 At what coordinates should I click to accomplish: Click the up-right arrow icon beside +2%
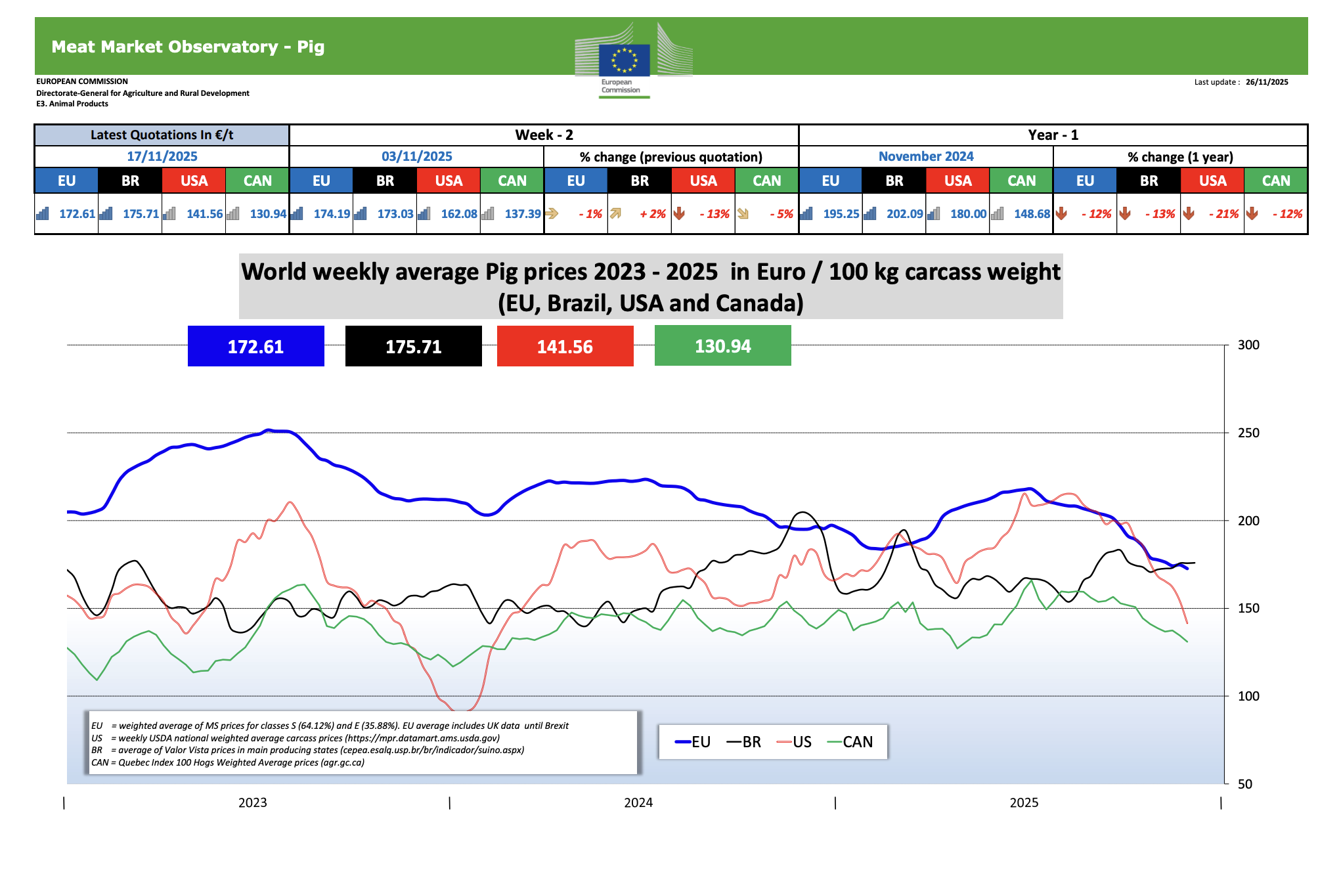coord(615,213)
